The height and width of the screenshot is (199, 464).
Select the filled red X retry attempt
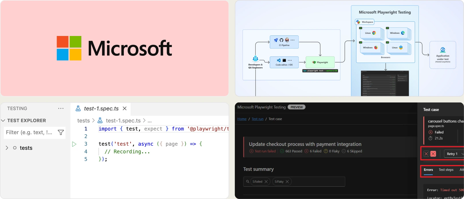pyautogui.click(x=433, y=154)
